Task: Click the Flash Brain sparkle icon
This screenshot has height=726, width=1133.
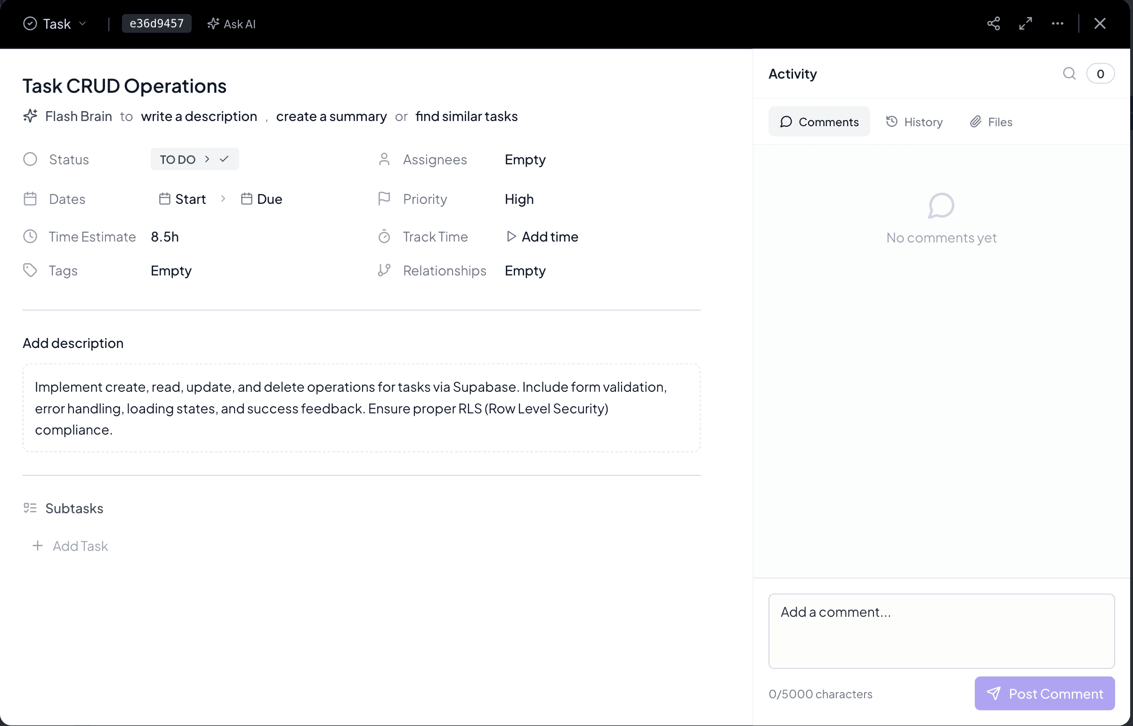Action: pos(30,116)
